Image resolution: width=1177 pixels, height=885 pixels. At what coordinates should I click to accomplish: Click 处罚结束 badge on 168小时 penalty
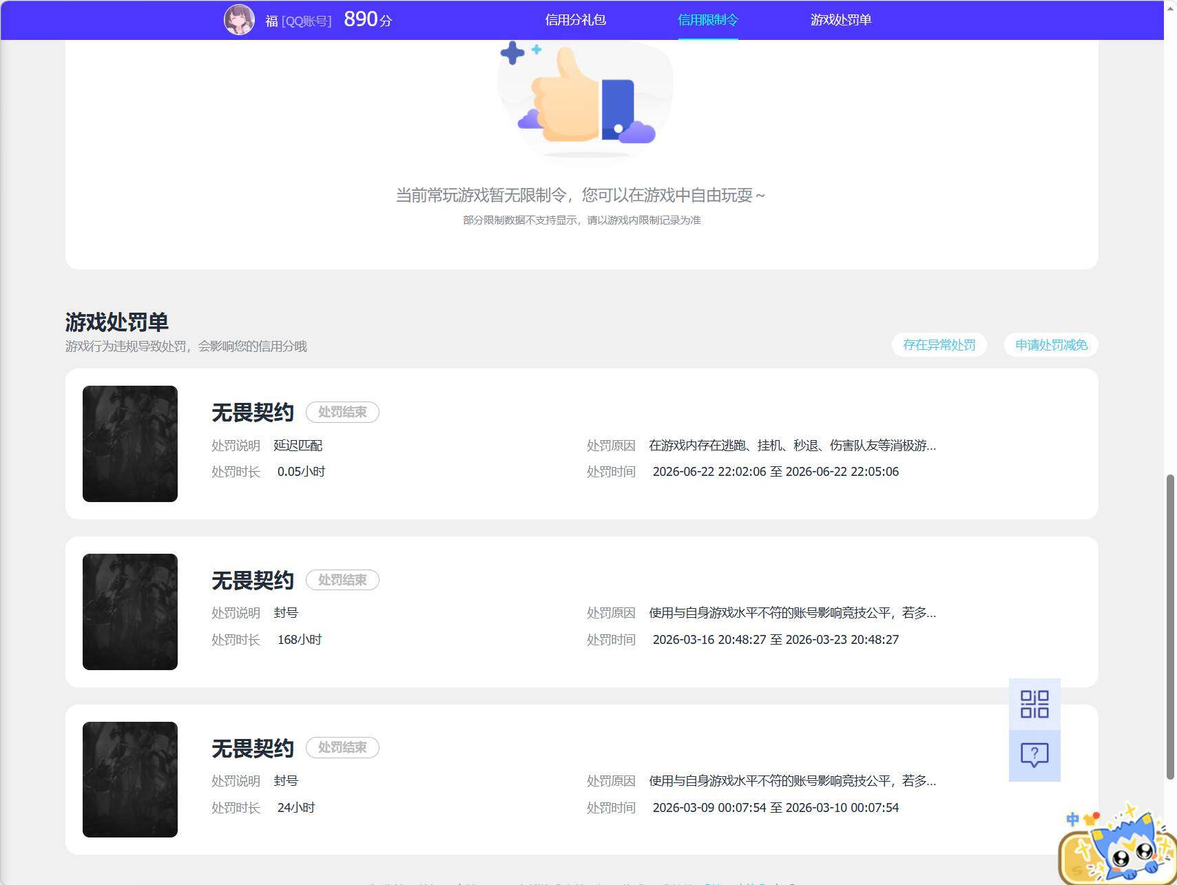(342, 580)
